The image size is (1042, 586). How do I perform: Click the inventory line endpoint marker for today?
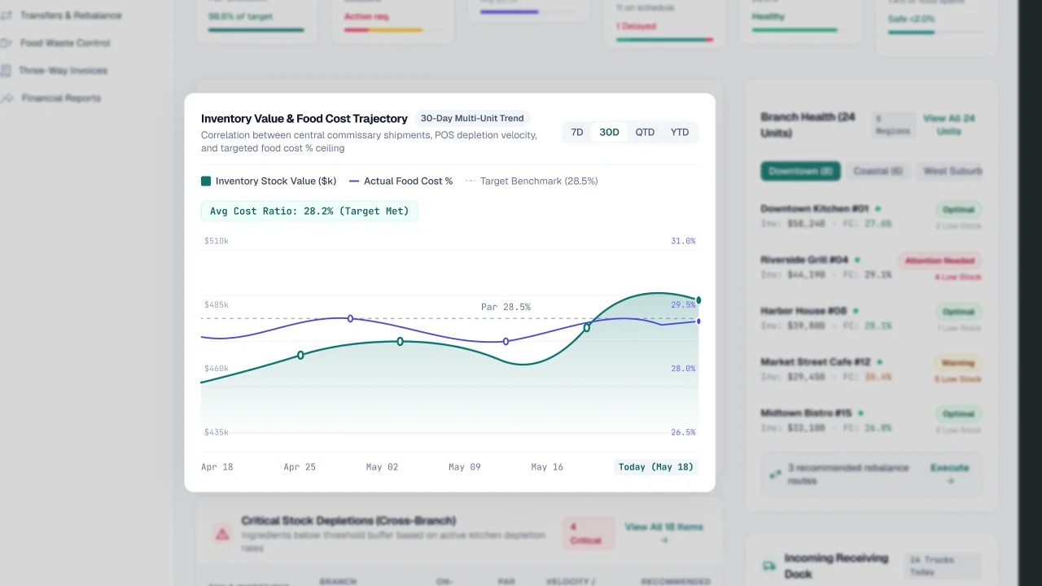698,300
